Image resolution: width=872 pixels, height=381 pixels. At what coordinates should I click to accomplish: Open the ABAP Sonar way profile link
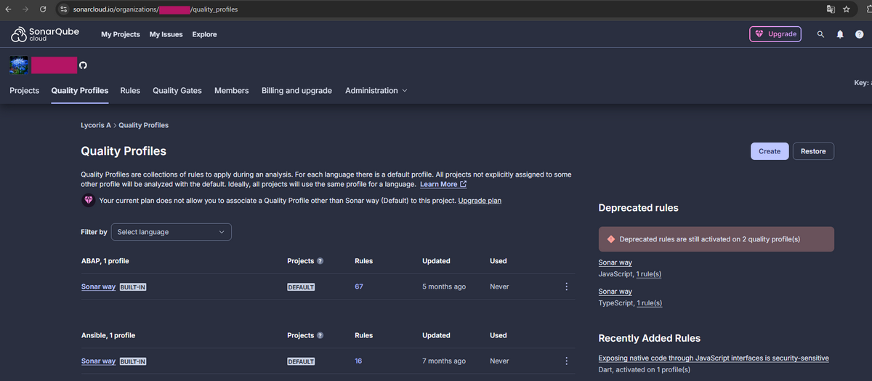(98, 286)
